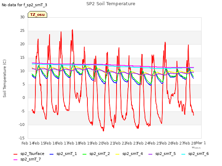Click the red sp2_Tsurface legend swatch
Viewport: 222px width, 166px height.
(x=15, y=154)
